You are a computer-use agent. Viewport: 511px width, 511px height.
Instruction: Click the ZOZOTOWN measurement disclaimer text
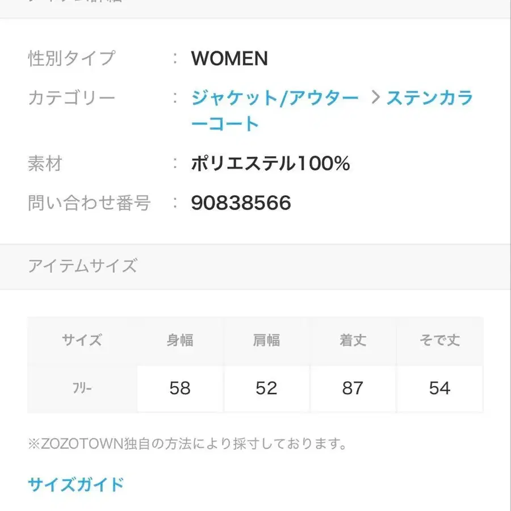pyautogui.click(x=187, y=445)
